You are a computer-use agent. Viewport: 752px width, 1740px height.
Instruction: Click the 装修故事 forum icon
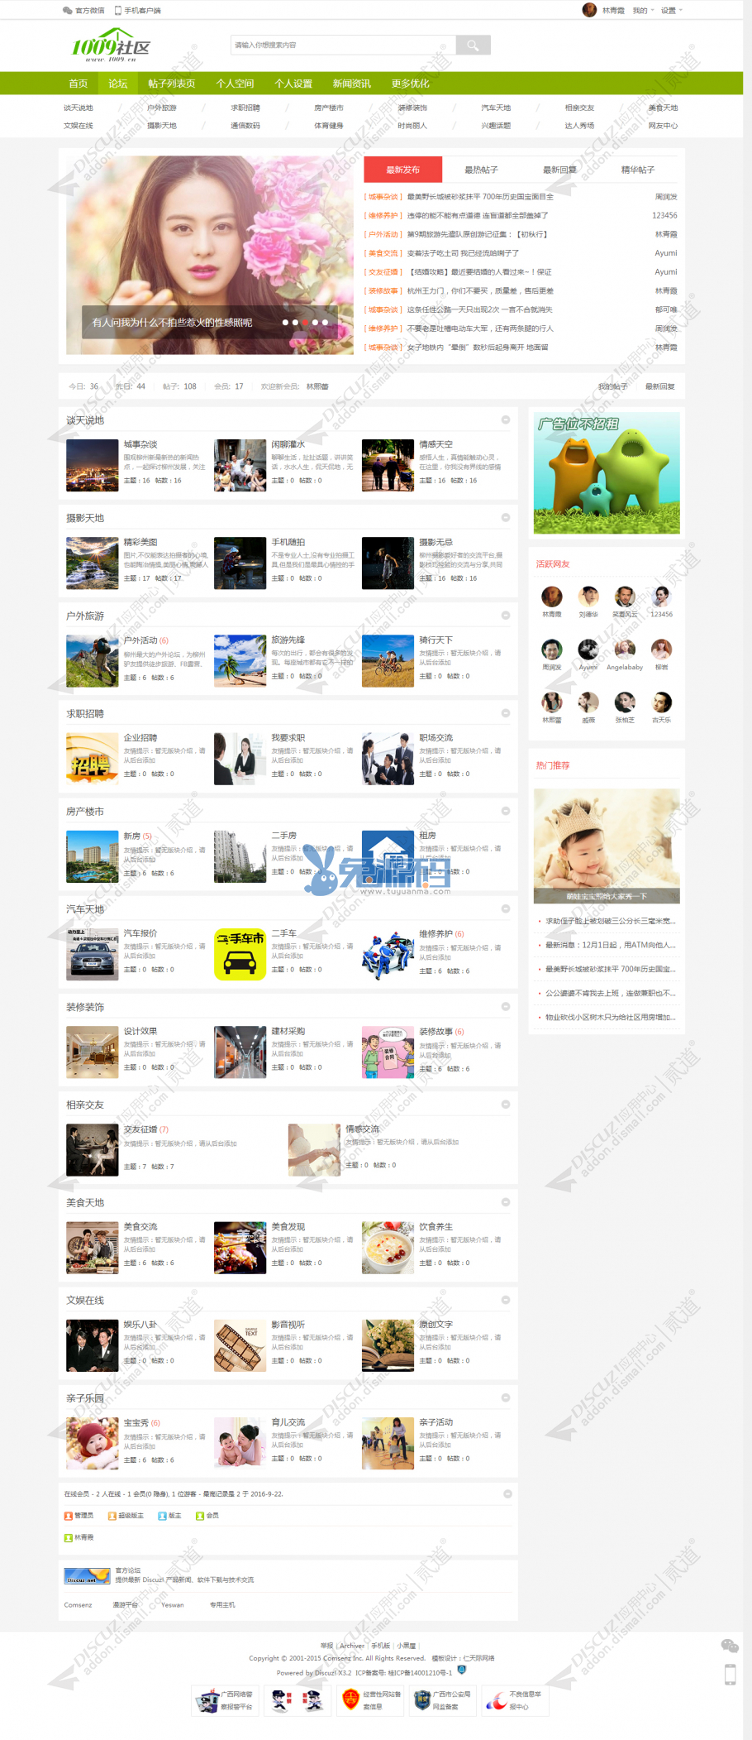point(388,1052)
